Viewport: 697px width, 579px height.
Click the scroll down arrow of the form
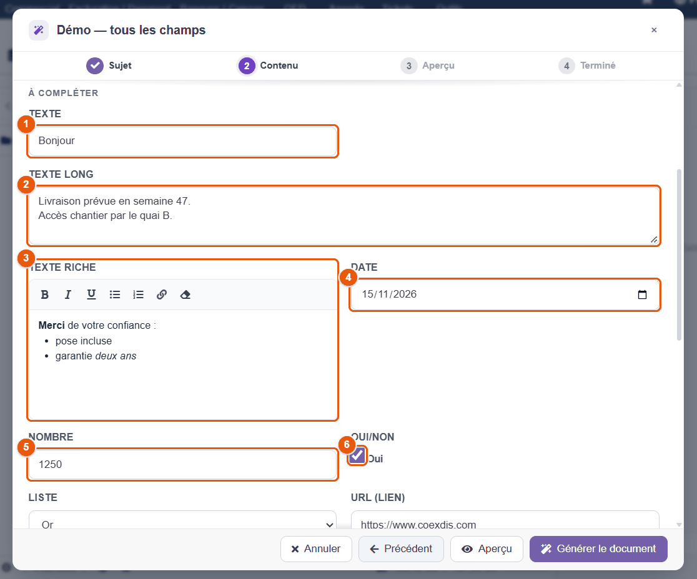coord(679,524)
